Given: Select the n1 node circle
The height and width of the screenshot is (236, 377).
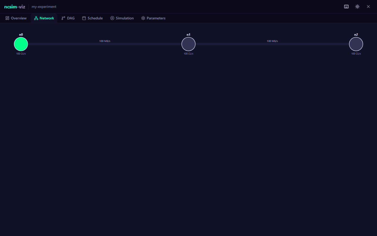Looking at the screenshot, I should click(188, 44).
